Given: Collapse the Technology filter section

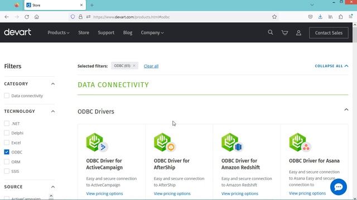Looking at the screenshot, I should point(53,111).
